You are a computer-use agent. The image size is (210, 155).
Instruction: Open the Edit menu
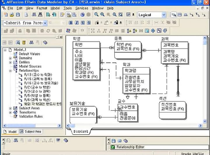click(x=20, y=8)
